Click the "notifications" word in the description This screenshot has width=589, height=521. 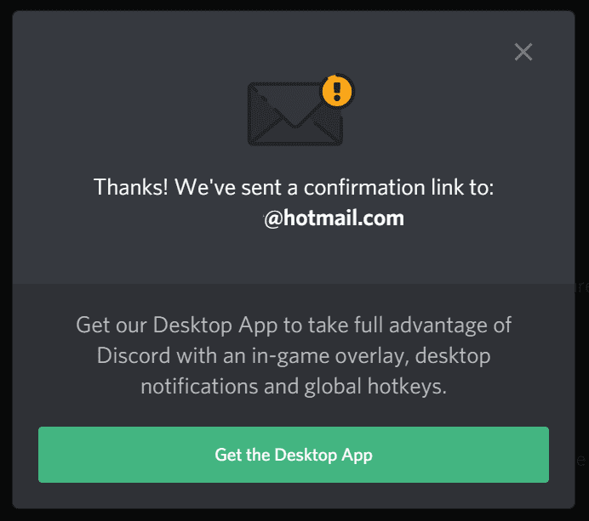199,387
